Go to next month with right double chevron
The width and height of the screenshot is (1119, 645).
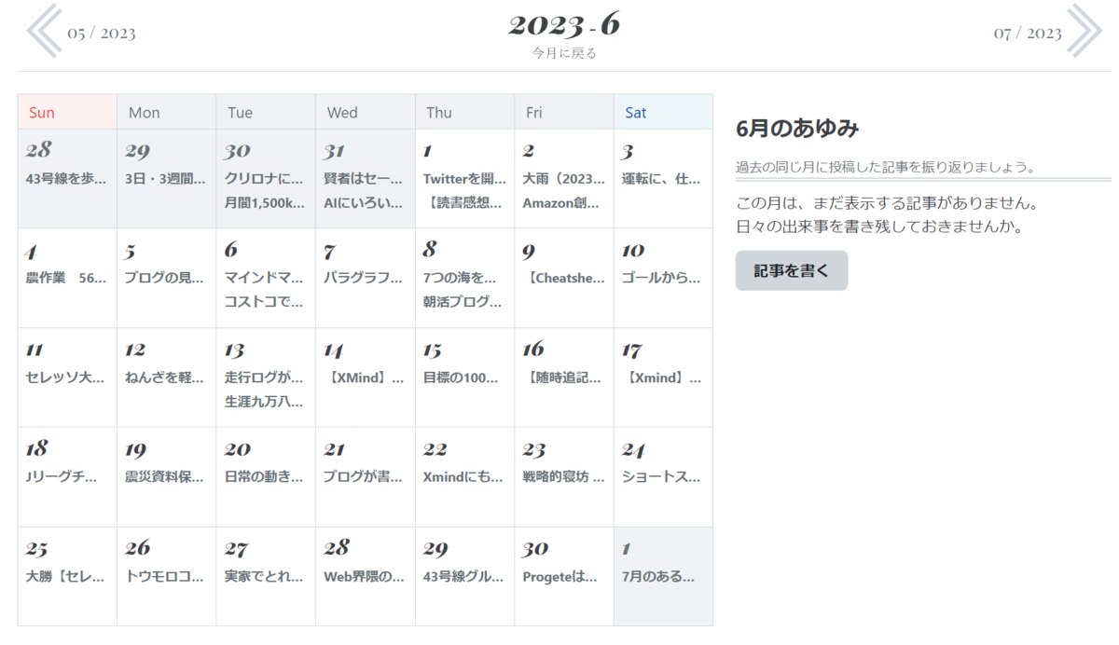pyautogui.click(x=1084, y=31)
